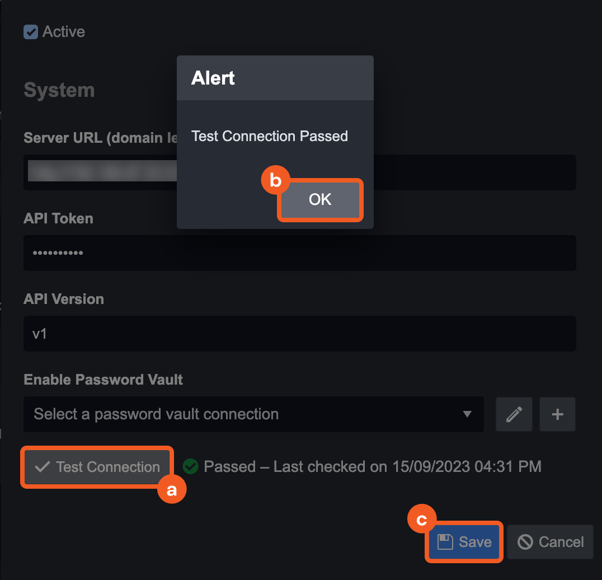Click the circle-slash icon on Cancel
The image size is (602, 580).
pos(525,542)
